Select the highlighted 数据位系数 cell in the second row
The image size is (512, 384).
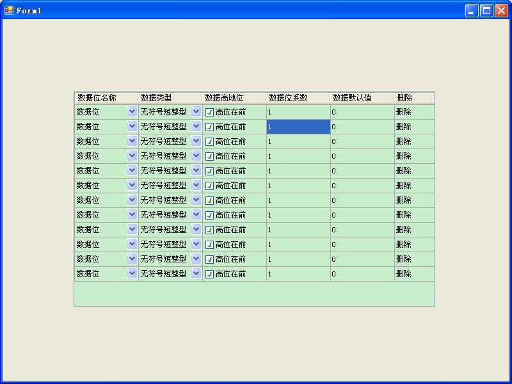pyautogui.click(x=298, y=126)
